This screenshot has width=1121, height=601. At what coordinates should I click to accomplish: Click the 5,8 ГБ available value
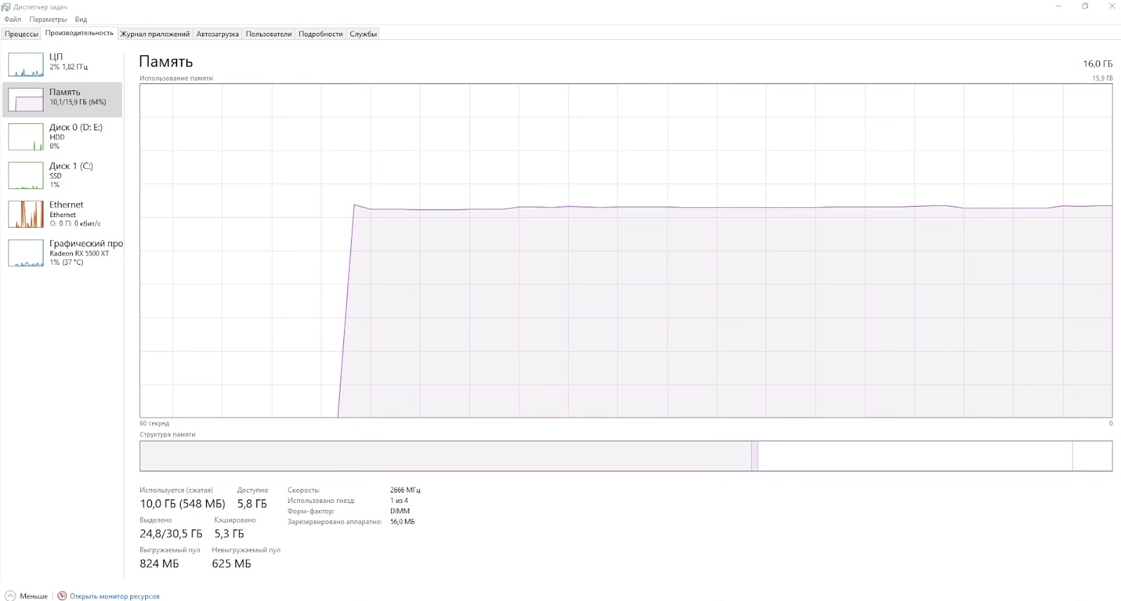pyautogui.click(x=252, y=504)
